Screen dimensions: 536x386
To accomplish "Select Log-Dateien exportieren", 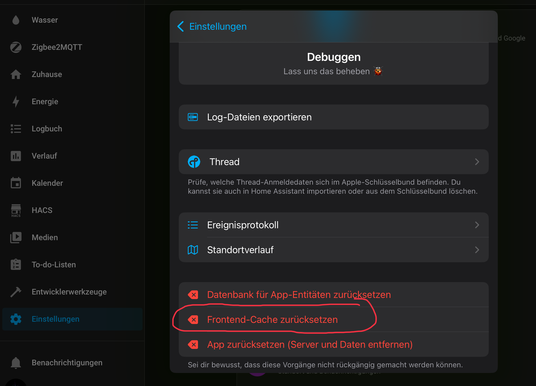I will tap(333, 117).
